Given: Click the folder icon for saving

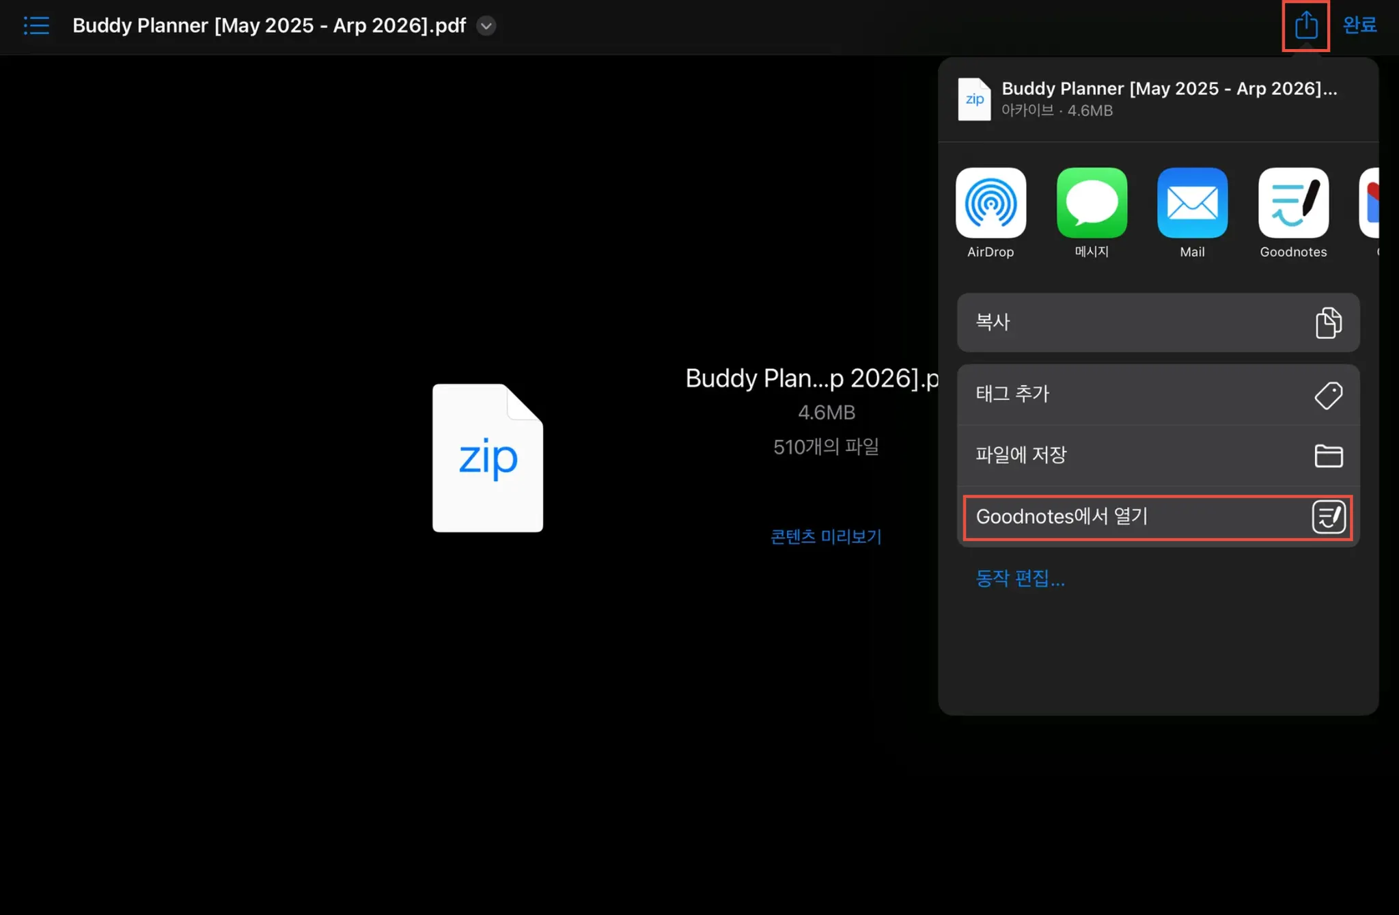Looking at the screenshot, I should (x=1328, y=456).
